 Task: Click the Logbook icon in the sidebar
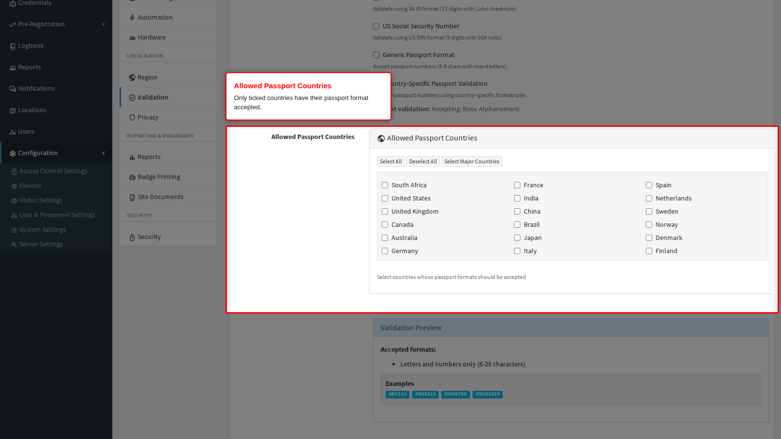(13, 46)
